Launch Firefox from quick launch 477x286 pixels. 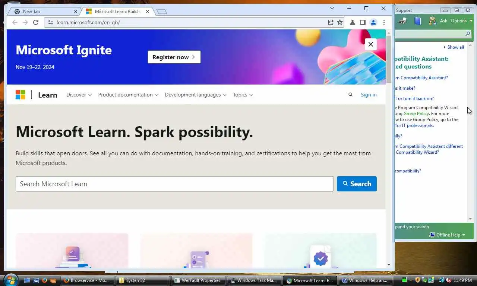coord(44,280)
